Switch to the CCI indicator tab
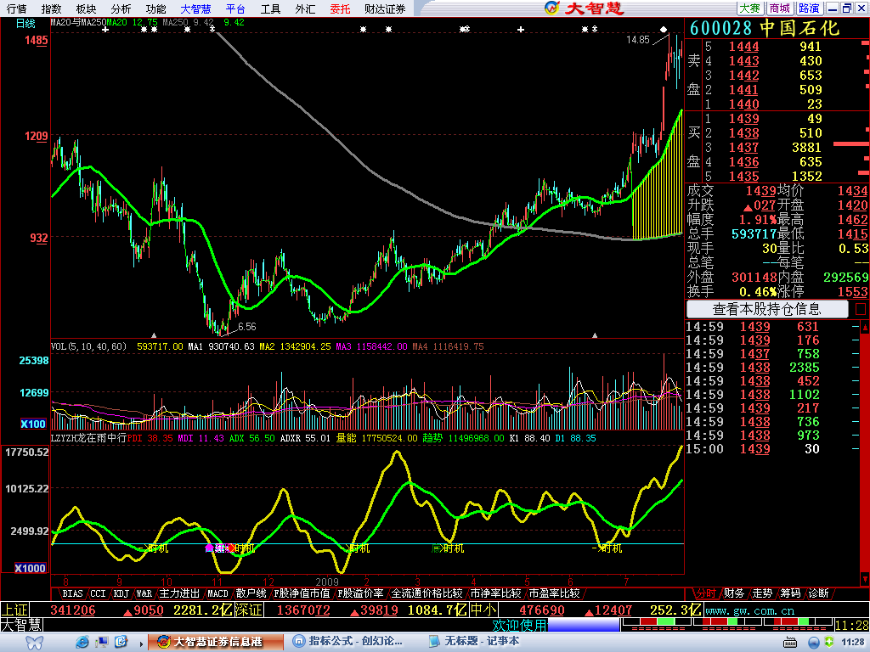The width and height of the screenshot is (870, 652). [98, 593]
